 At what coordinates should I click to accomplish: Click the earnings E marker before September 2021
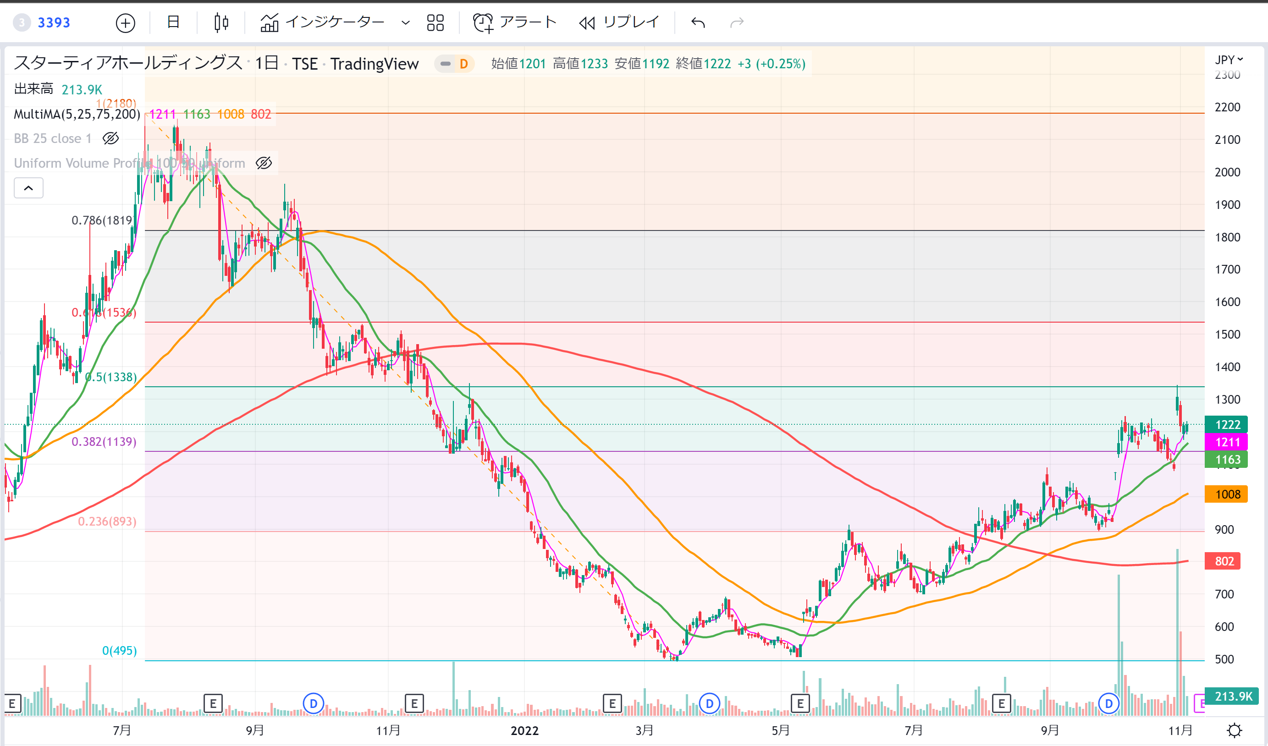tap(213, 703)
